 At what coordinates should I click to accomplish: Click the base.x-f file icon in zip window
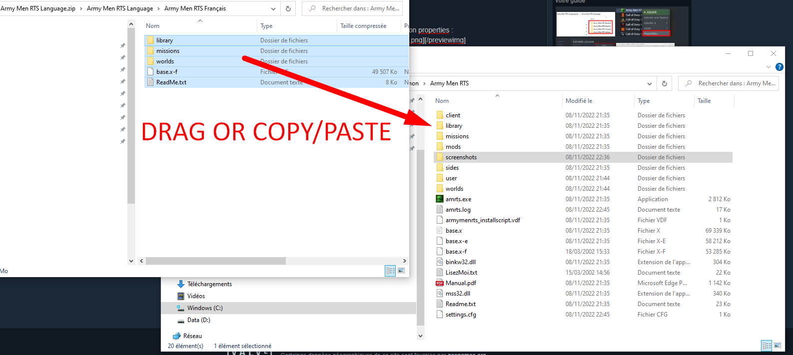150,71
